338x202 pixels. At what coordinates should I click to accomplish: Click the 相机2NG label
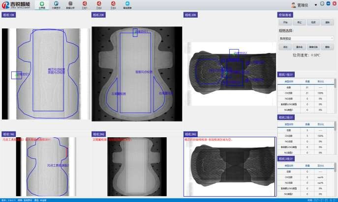(98, 134)
